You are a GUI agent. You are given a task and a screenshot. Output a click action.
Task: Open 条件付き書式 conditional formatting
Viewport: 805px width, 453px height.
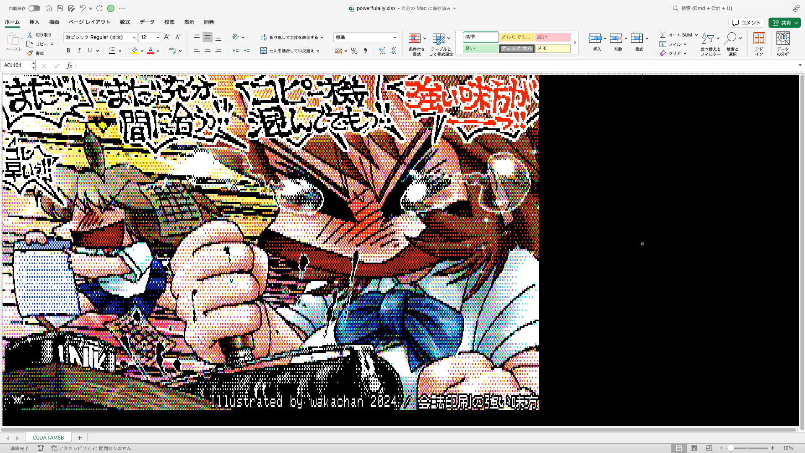(x=417, y=44)
